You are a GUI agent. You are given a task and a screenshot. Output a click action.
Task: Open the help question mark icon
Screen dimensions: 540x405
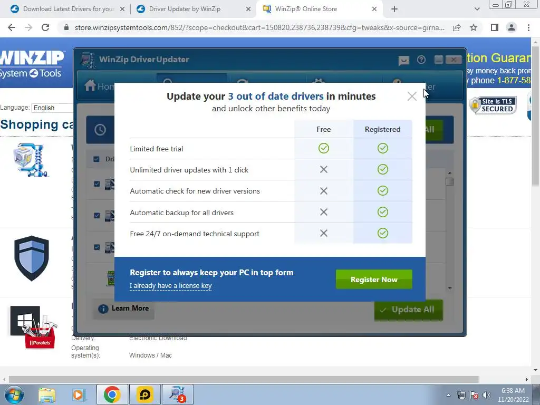coord(421,60)
